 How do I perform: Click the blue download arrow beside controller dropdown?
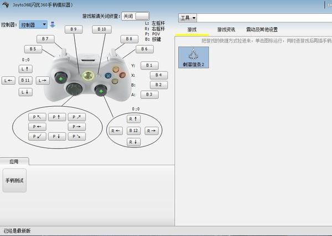(x=53, y=24)
